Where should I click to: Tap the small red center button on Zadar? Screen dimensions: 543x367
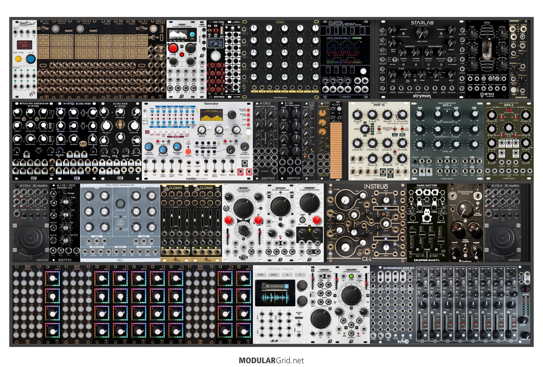182,55
